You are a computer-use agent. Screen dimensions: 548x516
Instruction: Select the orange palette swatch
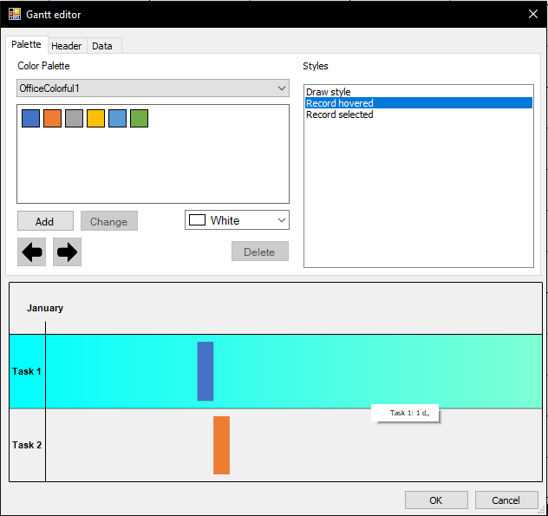coord(52,118)
